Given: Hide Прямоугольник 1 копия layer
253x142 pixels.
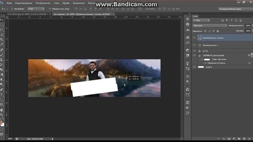Looking at the screenshot, I should click(x=194, y=38).
